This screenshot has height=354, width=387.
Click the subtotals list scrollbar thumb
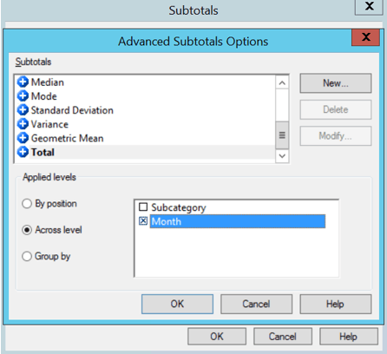(282, 135)
